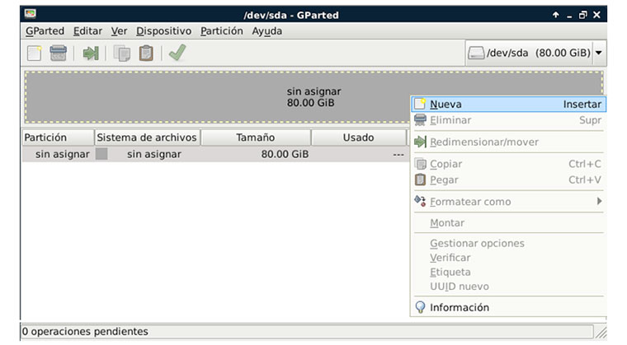Sort by the Partición column header
The height and width of the screenshot is (345, 627).
(x=58, y=138)
